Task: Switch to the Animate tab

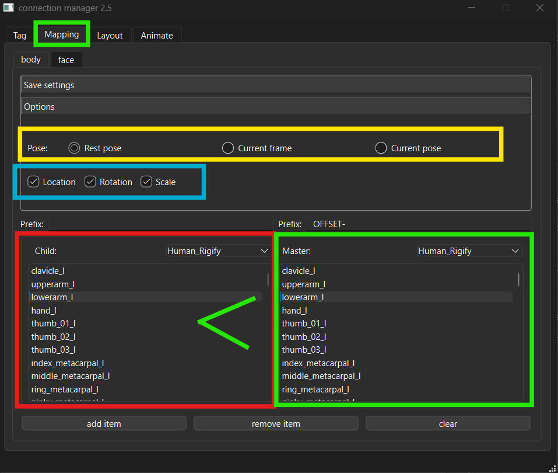Action: [x=157, y=36]
